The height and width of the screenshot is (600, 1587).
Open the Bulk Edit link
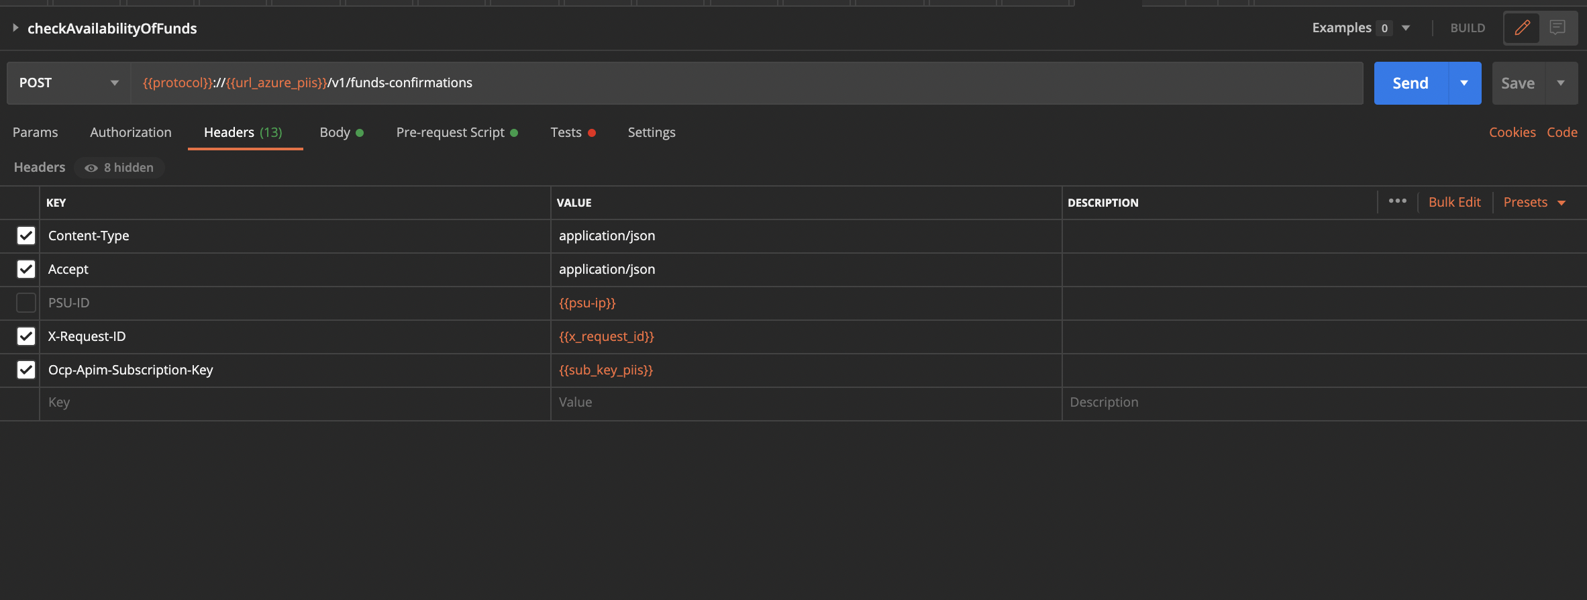pos(1454,203)
